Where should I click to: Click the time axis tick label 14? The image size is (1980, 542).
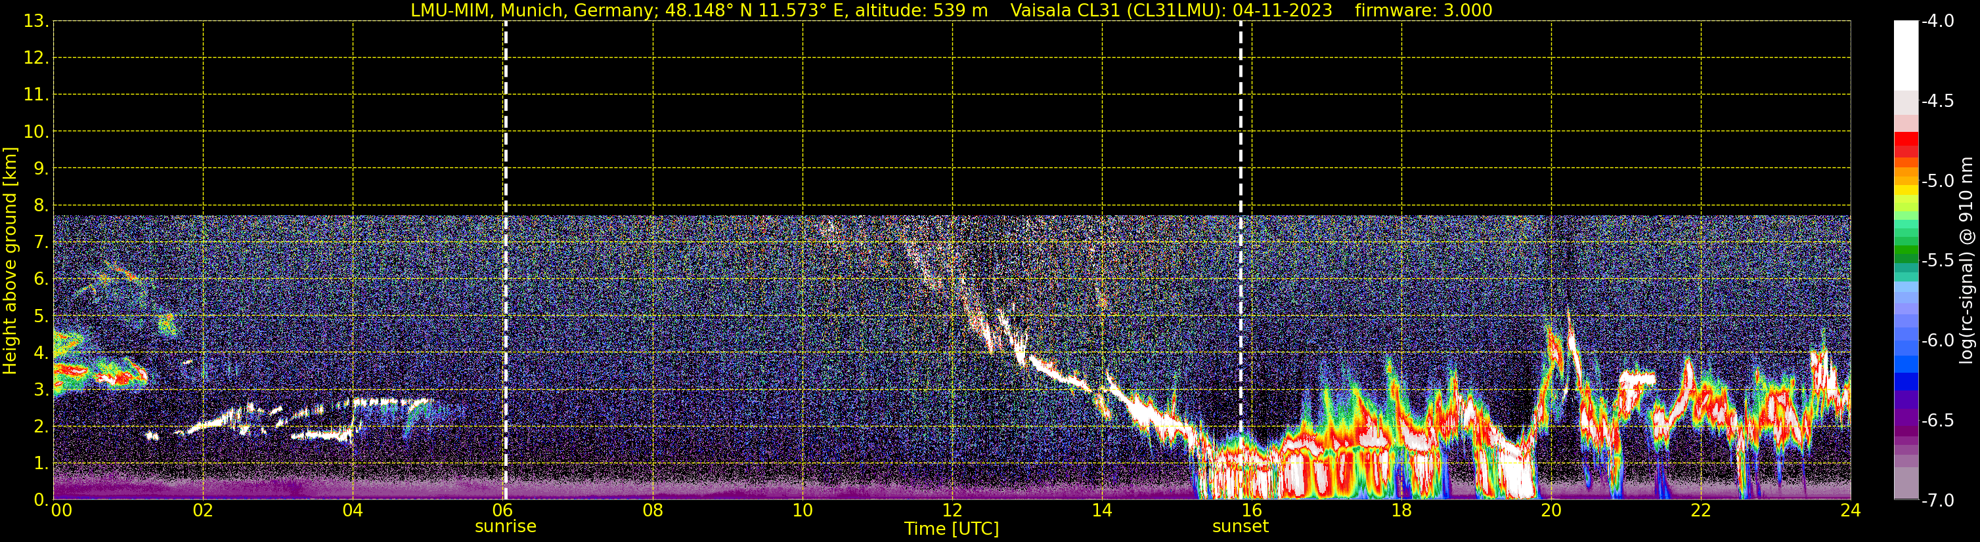tap(1102, 511)
